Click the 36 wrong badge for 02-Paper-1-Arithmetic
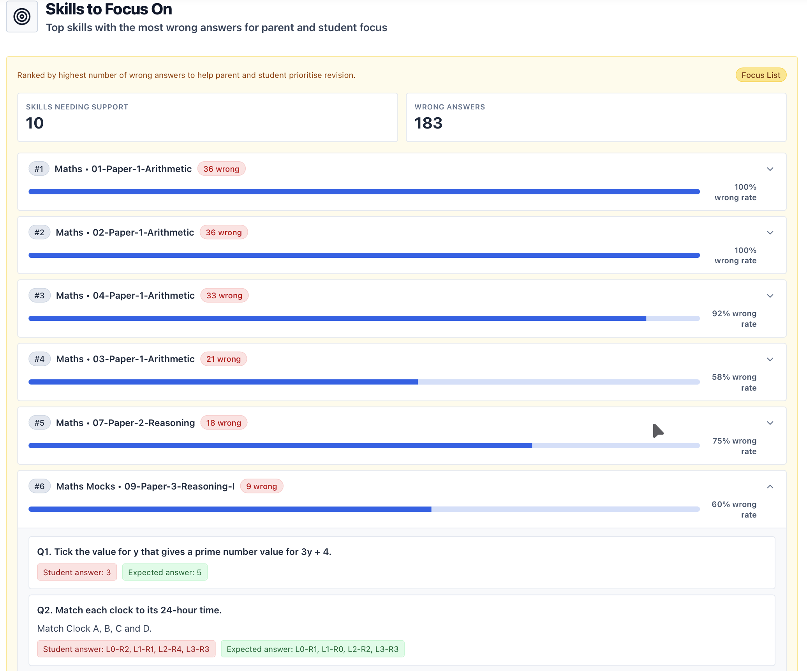The image size is (807, 671). pyautogui.click(x=224, y=232)
